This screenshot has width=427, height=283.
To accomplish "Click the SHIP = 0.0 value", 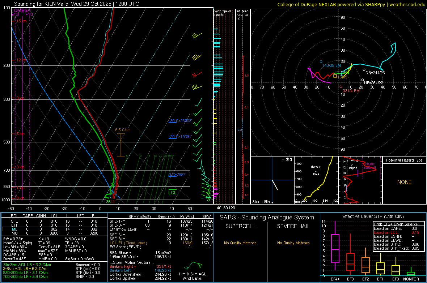I will [x=85, y=276].
